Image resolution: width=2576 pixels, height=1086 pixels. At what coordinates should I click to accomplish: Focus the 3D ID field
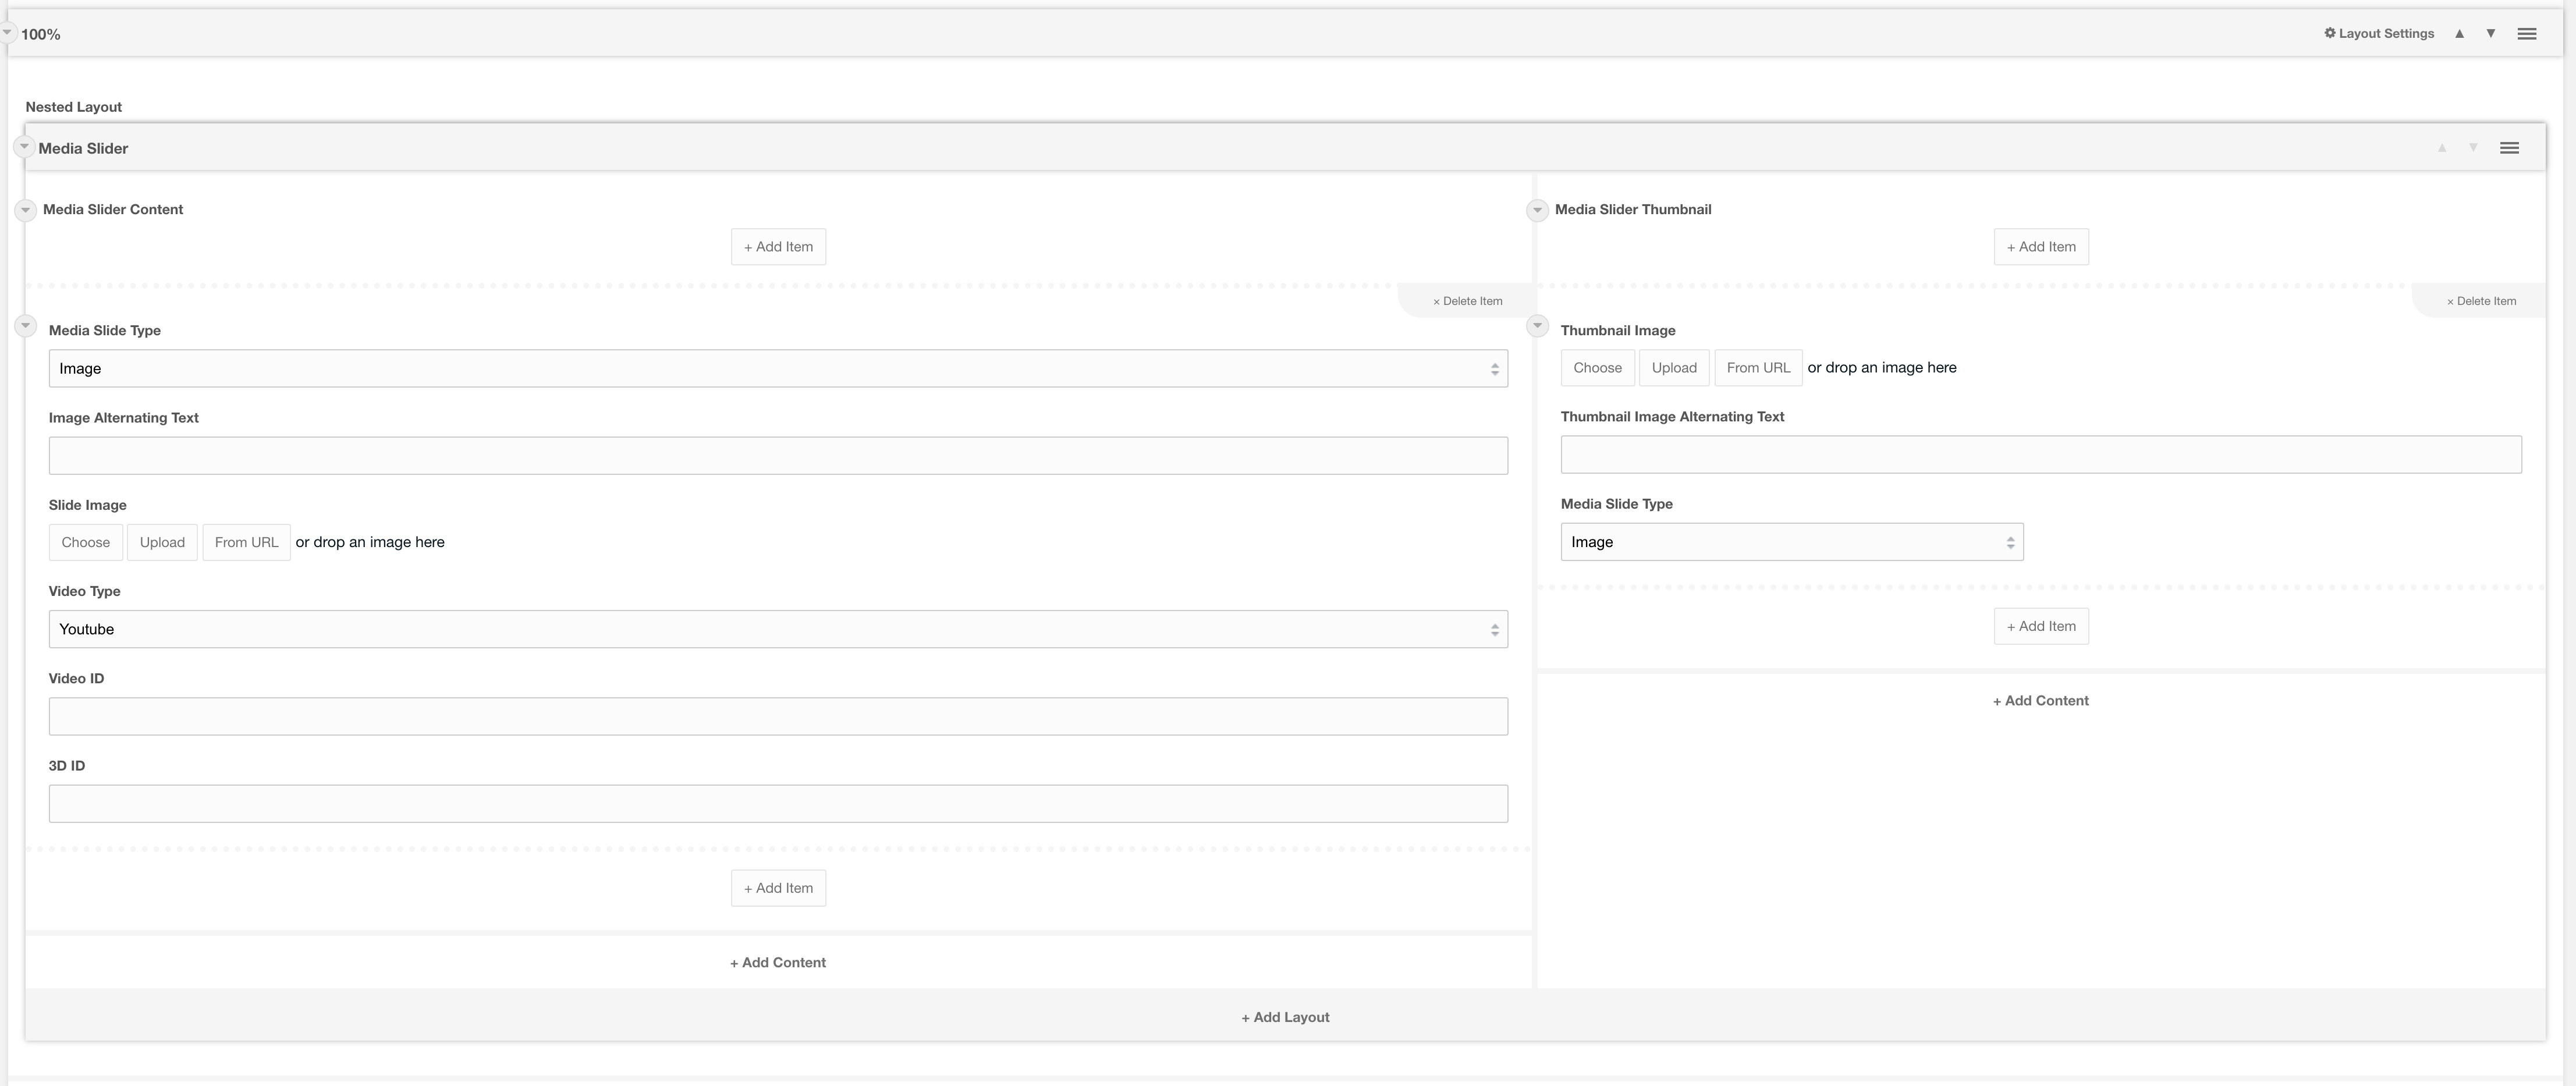778,804
